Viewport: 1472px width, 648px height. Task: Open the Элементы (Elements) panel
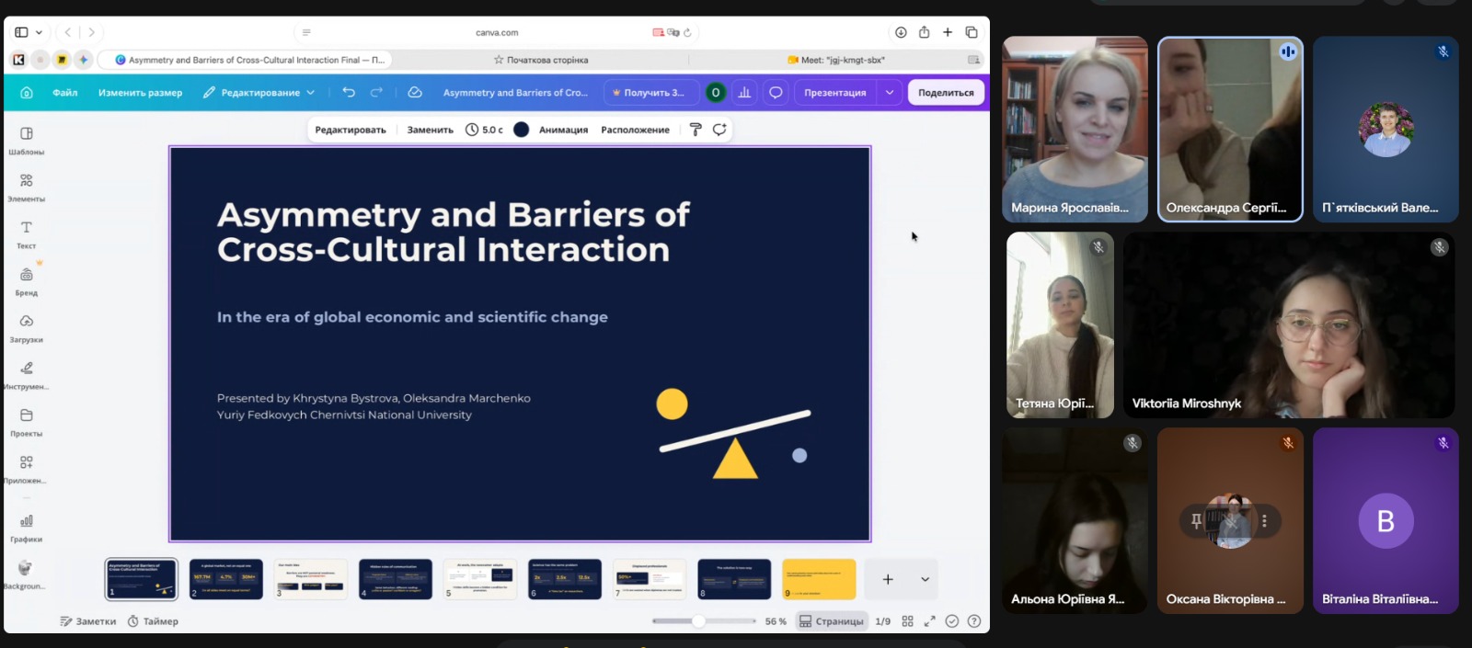pos(27,187)
